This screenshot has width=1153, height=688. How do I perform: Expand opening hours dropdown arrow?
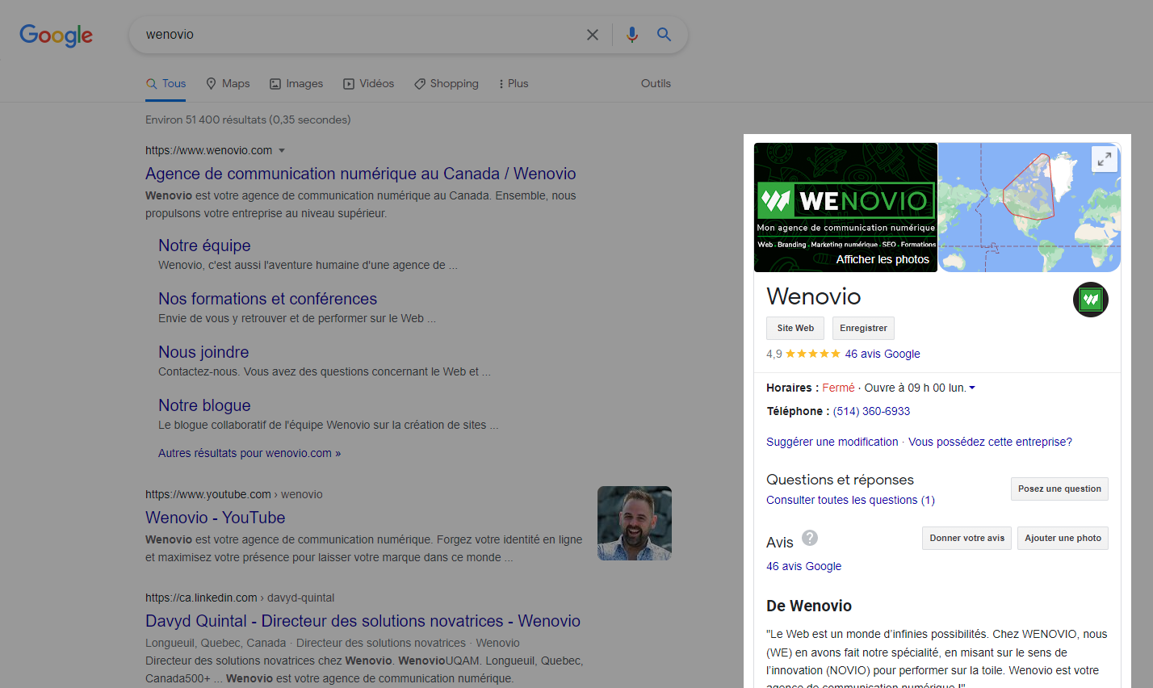click(x=972, y=388)
